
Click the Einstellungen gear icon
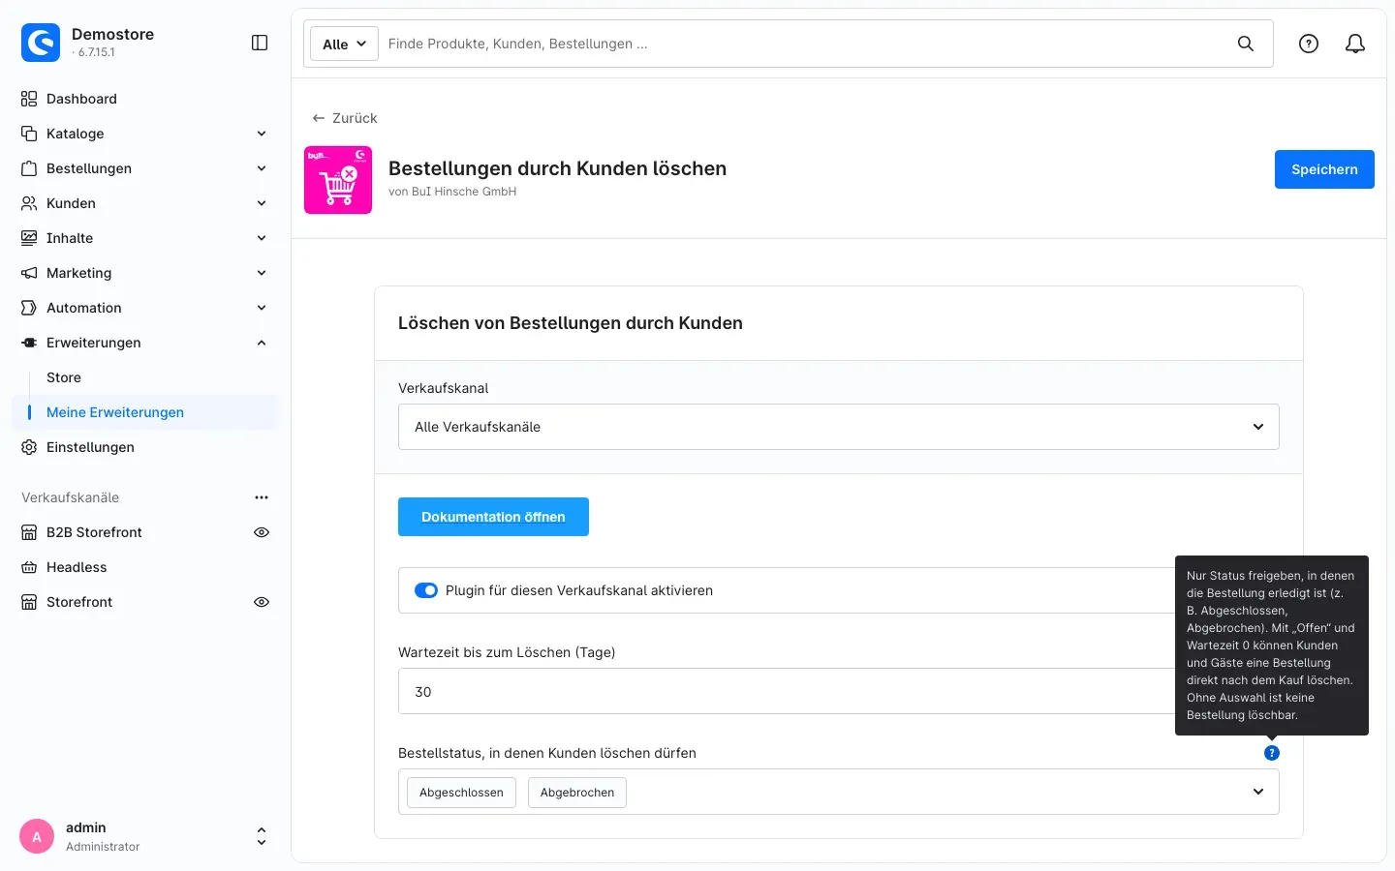coord(29,447)
